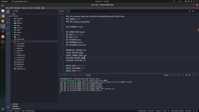Screen dimensions: 199x112
Task: Open errors and warnings counter in status bar
Action: (17, 111)
